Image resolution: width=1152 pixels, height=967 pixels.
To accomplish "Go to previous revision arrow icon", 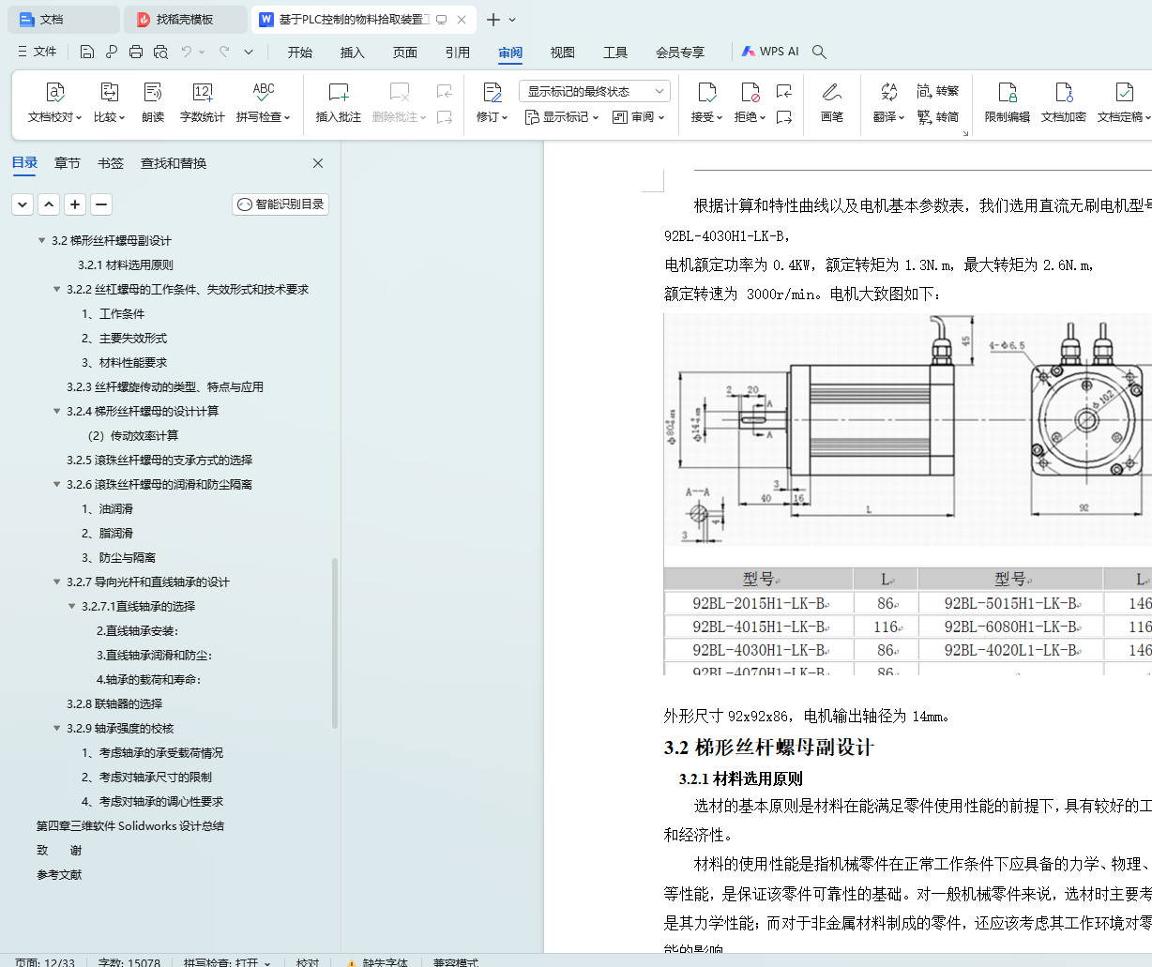I will click(784, 91).
